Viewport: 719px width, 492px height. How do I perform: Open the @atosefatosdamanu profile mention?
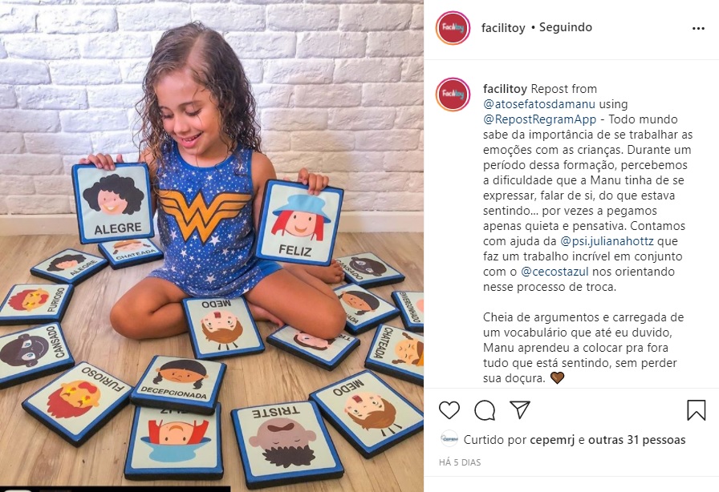(539, 104)
